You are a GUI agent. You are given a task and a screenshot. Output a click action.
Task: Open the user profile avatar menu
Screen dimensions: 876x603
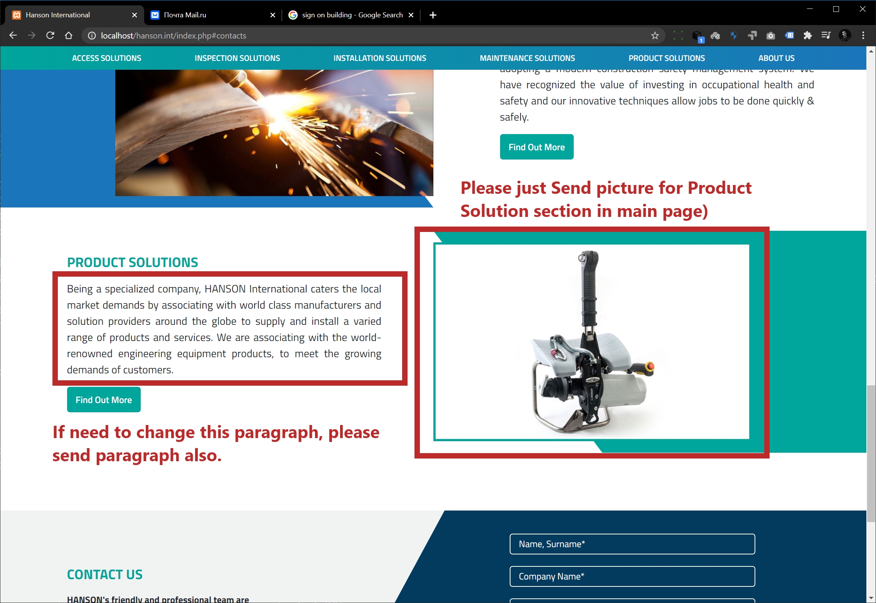tap(845, 36)
